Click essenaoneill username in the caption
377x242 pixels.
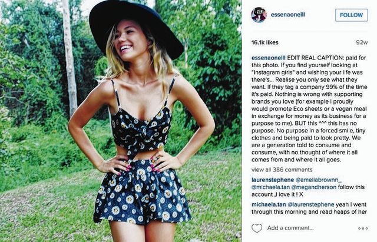tap(269, 58)
